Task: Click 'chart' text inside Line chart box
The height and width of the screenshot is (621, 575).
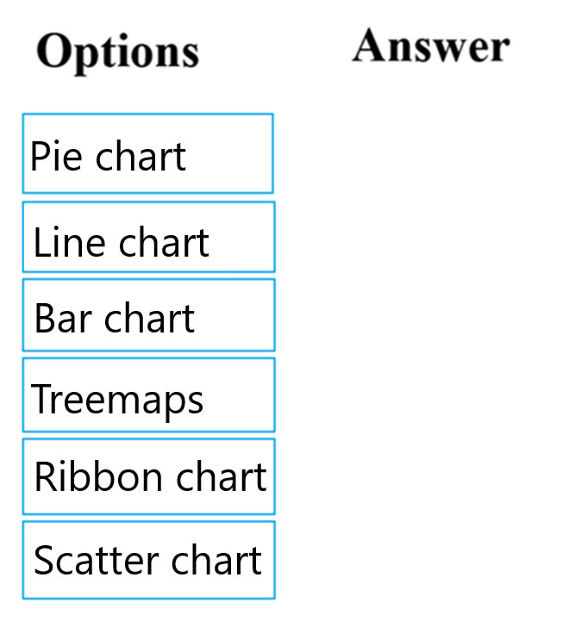Action: pos(164,242)
